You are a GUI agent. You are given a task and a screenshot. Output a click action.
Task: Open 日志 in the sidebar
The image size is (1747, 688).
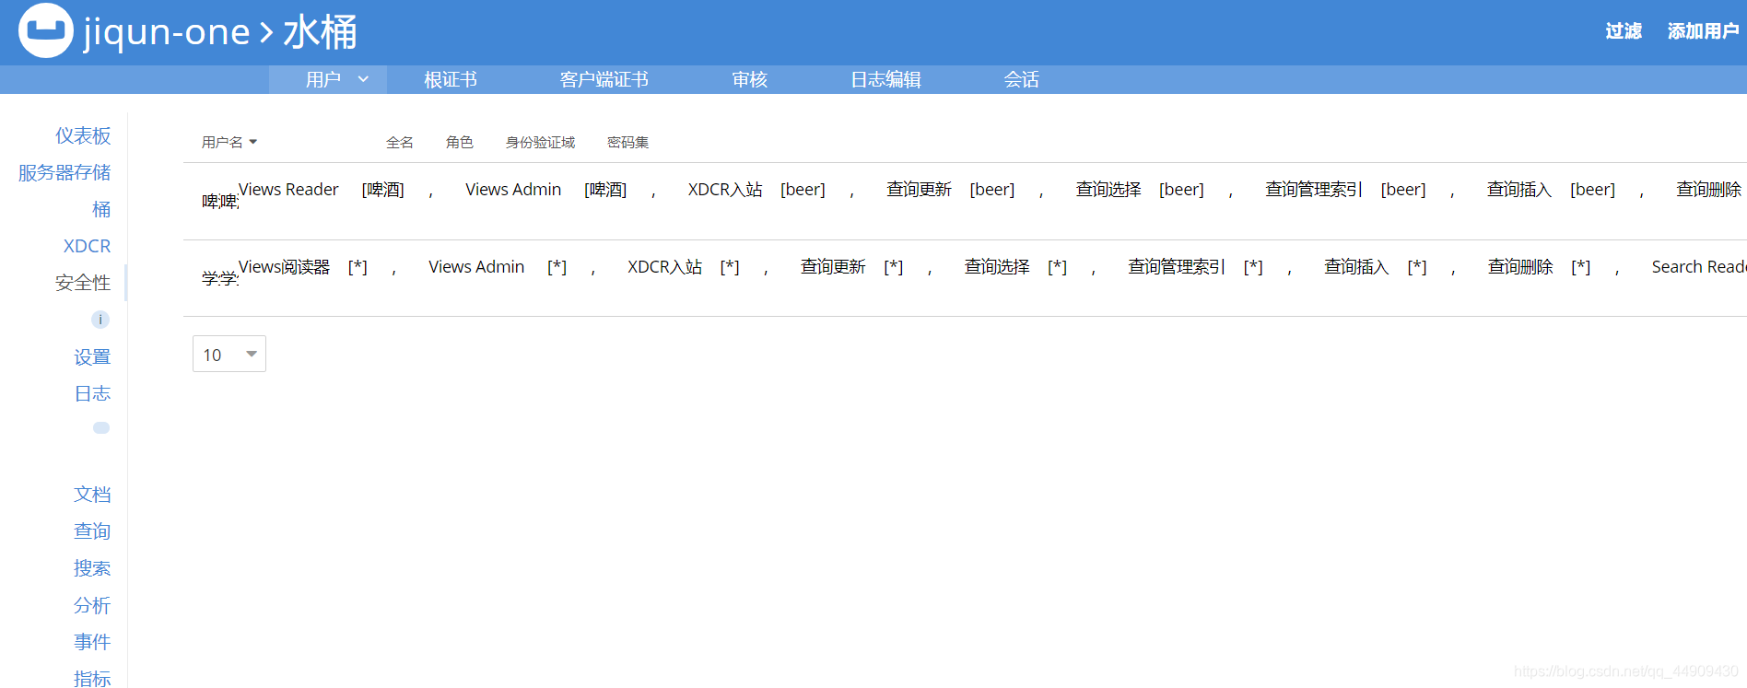click(x=92, y=393)
